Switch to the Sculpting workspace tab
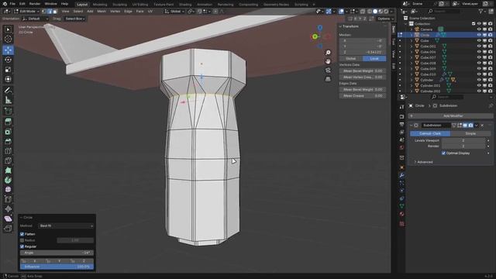The width and height of the screenshot is (496, 279). click(119, 5)
